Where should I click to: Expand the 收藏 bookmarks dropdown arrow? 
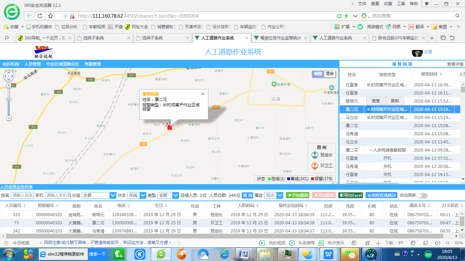point(22,27)
